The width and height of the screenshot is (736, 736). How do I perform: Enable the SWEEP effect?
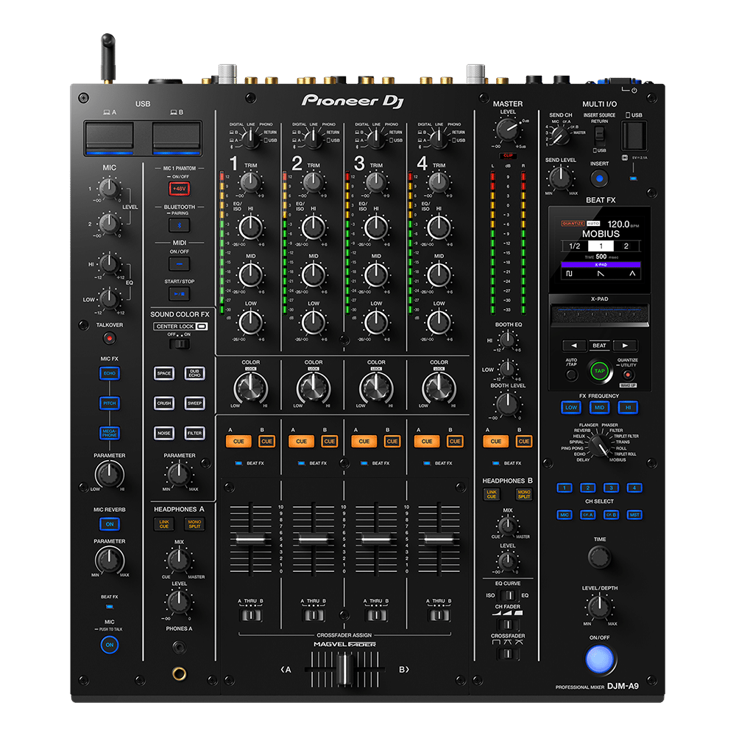[x=193, y=403]
